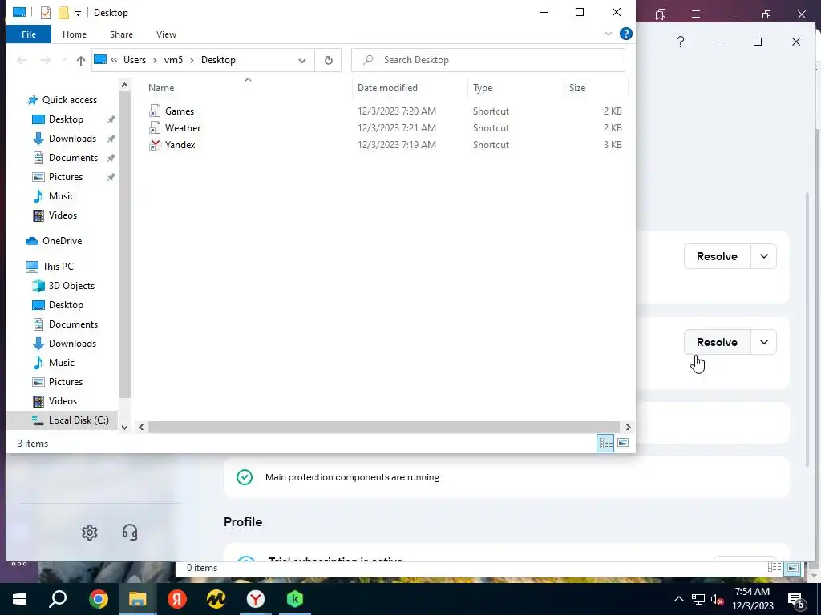The width and height of the screenshot is (821, 615).
Task: Open Downloads under Quick access
Action: coord(72,139)
